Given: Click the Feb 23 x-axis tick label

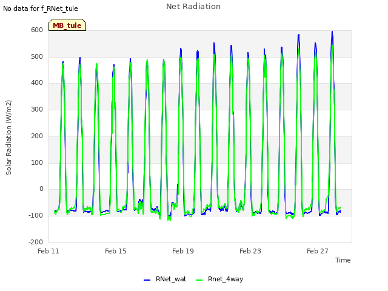Looking at the screenshot, I should [x=250, y=251].
